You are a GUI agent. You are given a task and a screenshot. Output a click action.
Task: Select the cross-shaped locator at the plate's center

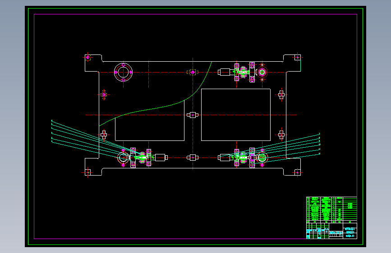193,115
